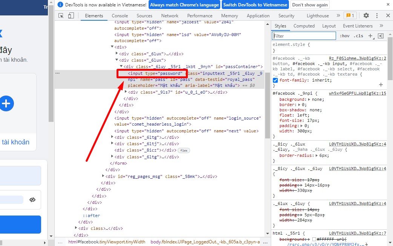Expand the border-radius property triangle
This screenshot has height=246, width=393.
pos(316,155)
